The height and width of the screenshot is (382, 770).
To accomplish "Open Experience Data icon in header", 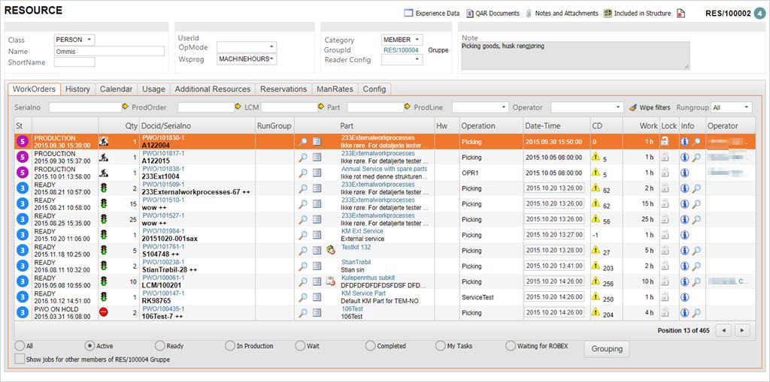I will 409,14.
